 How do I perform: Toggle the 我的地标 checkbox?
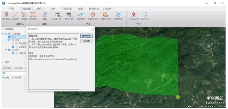[9, 37]
